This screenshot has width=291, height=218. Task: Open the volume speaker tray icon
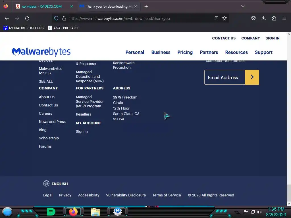pos(259,212)
